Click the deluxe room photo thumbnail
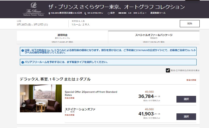 click(41, 98)
